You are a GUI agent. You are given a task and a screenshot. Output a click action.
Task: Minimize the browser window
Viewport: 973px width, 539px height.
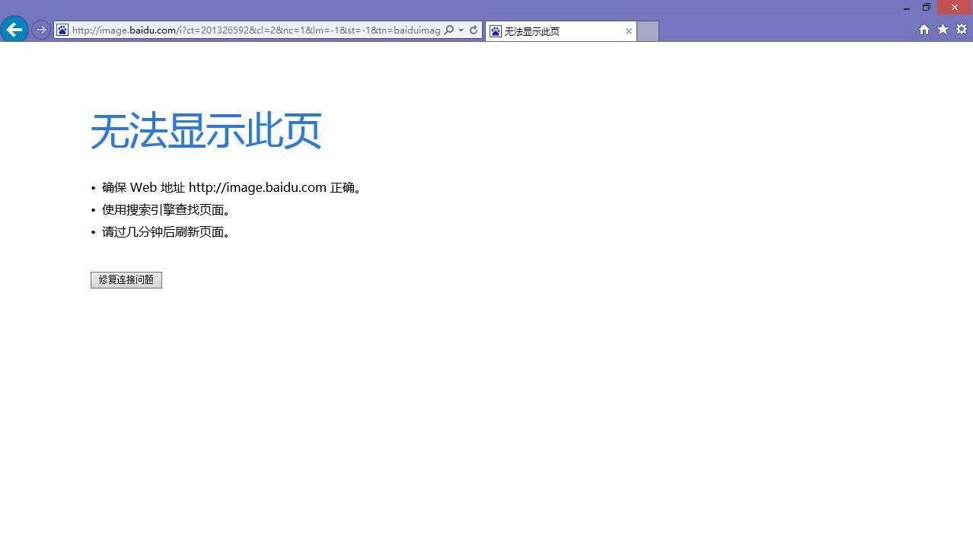(906, 7)
